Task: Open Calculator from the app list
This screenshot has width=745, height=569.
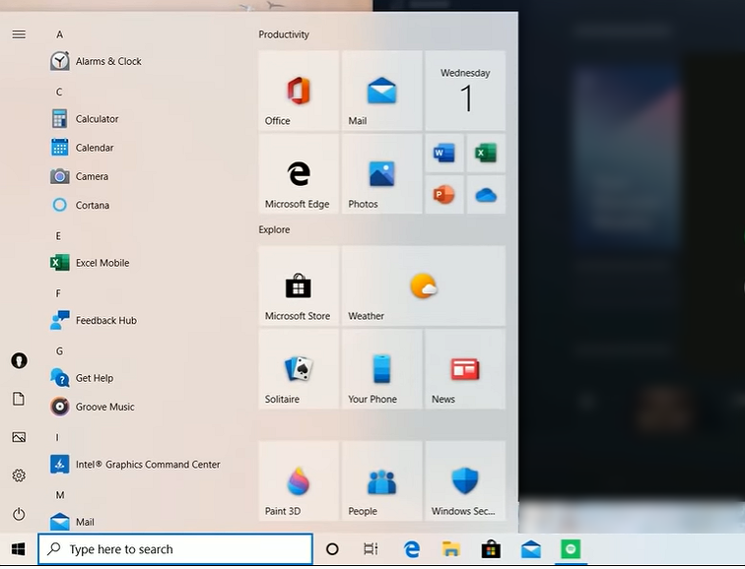Action: tap(97, 119)
